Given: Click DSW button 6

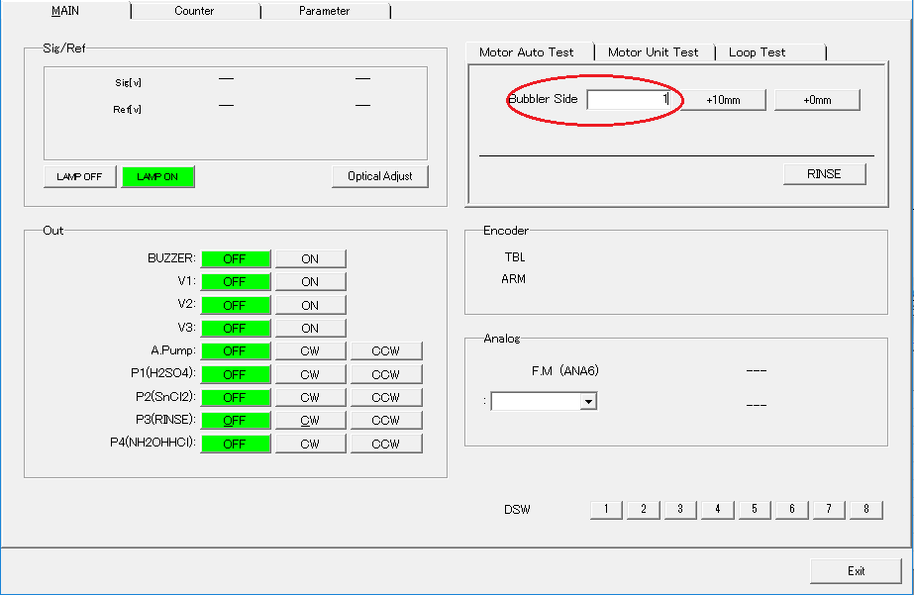Looking at the screenshot, I should click(791, 509).
